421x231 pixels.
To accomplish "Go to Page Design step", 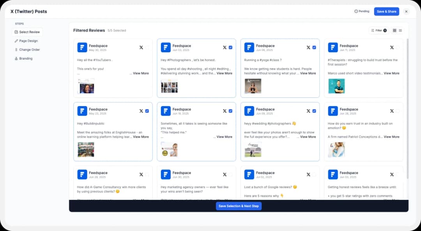I will (28, 41).
